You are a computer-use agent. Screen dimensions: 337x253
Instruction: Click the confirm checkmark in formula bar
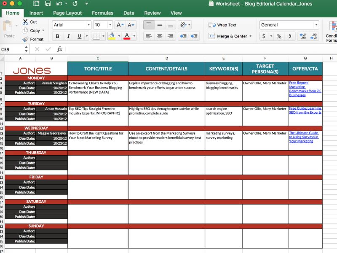pyautogui.click(x=48, y=49)
